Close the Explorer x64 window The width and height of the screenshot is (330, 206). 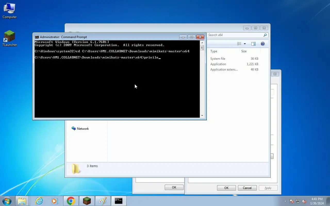(x=264, y=28)
